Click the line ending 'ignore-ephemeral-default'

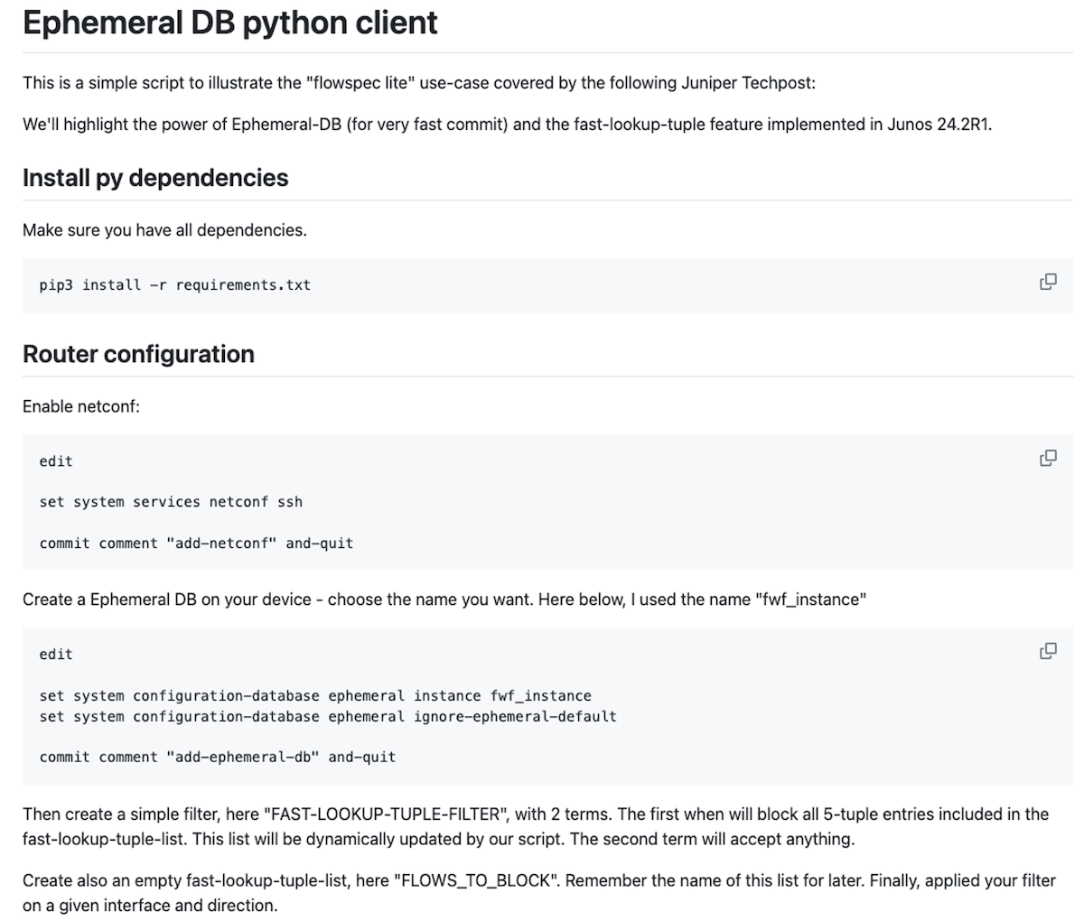(328, 716)
